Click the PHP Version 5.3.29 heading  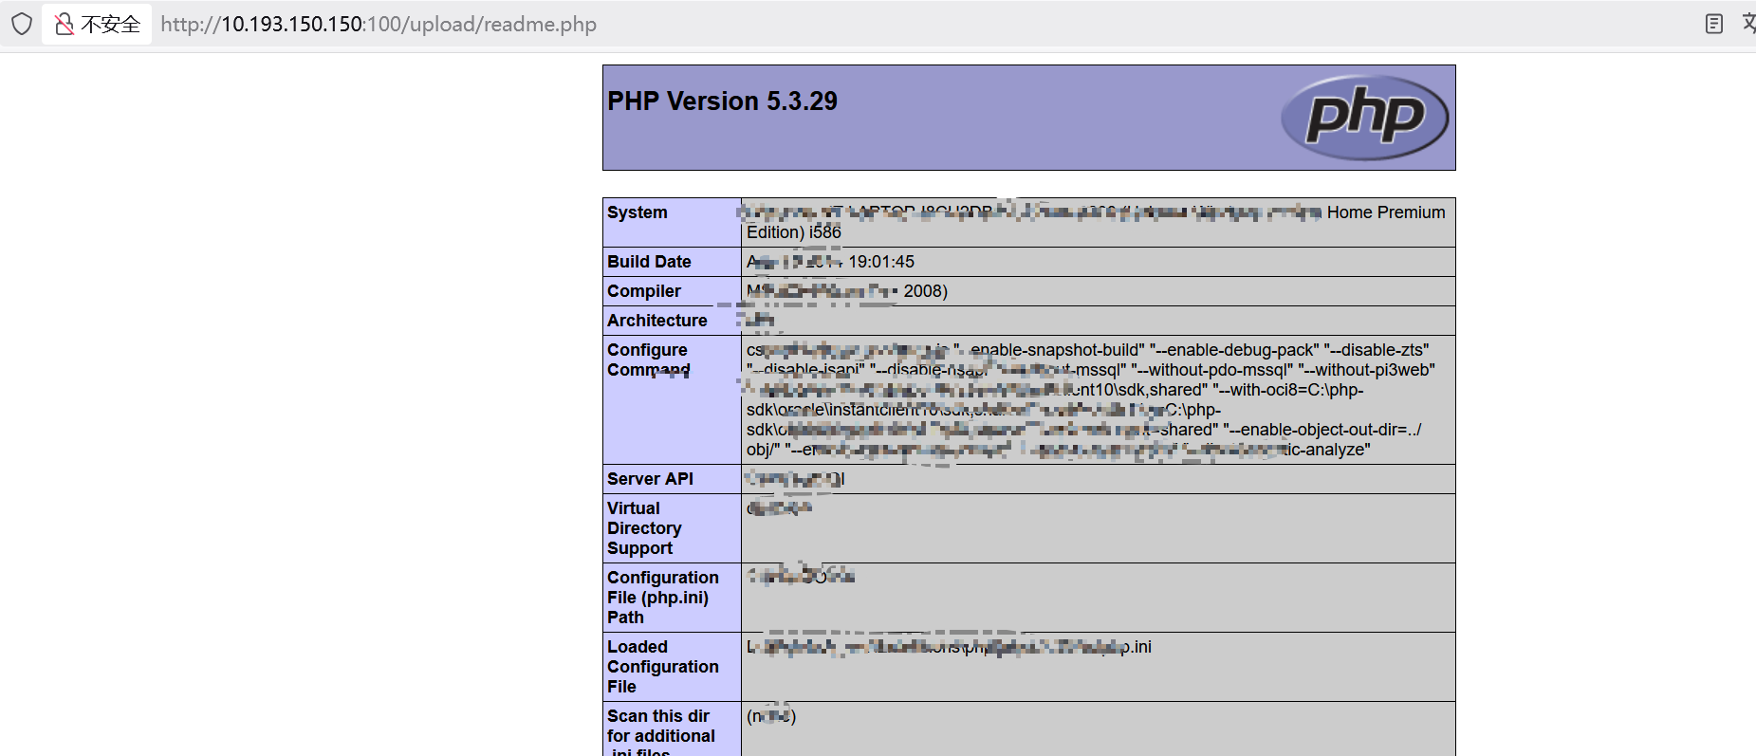pos(722,101)
